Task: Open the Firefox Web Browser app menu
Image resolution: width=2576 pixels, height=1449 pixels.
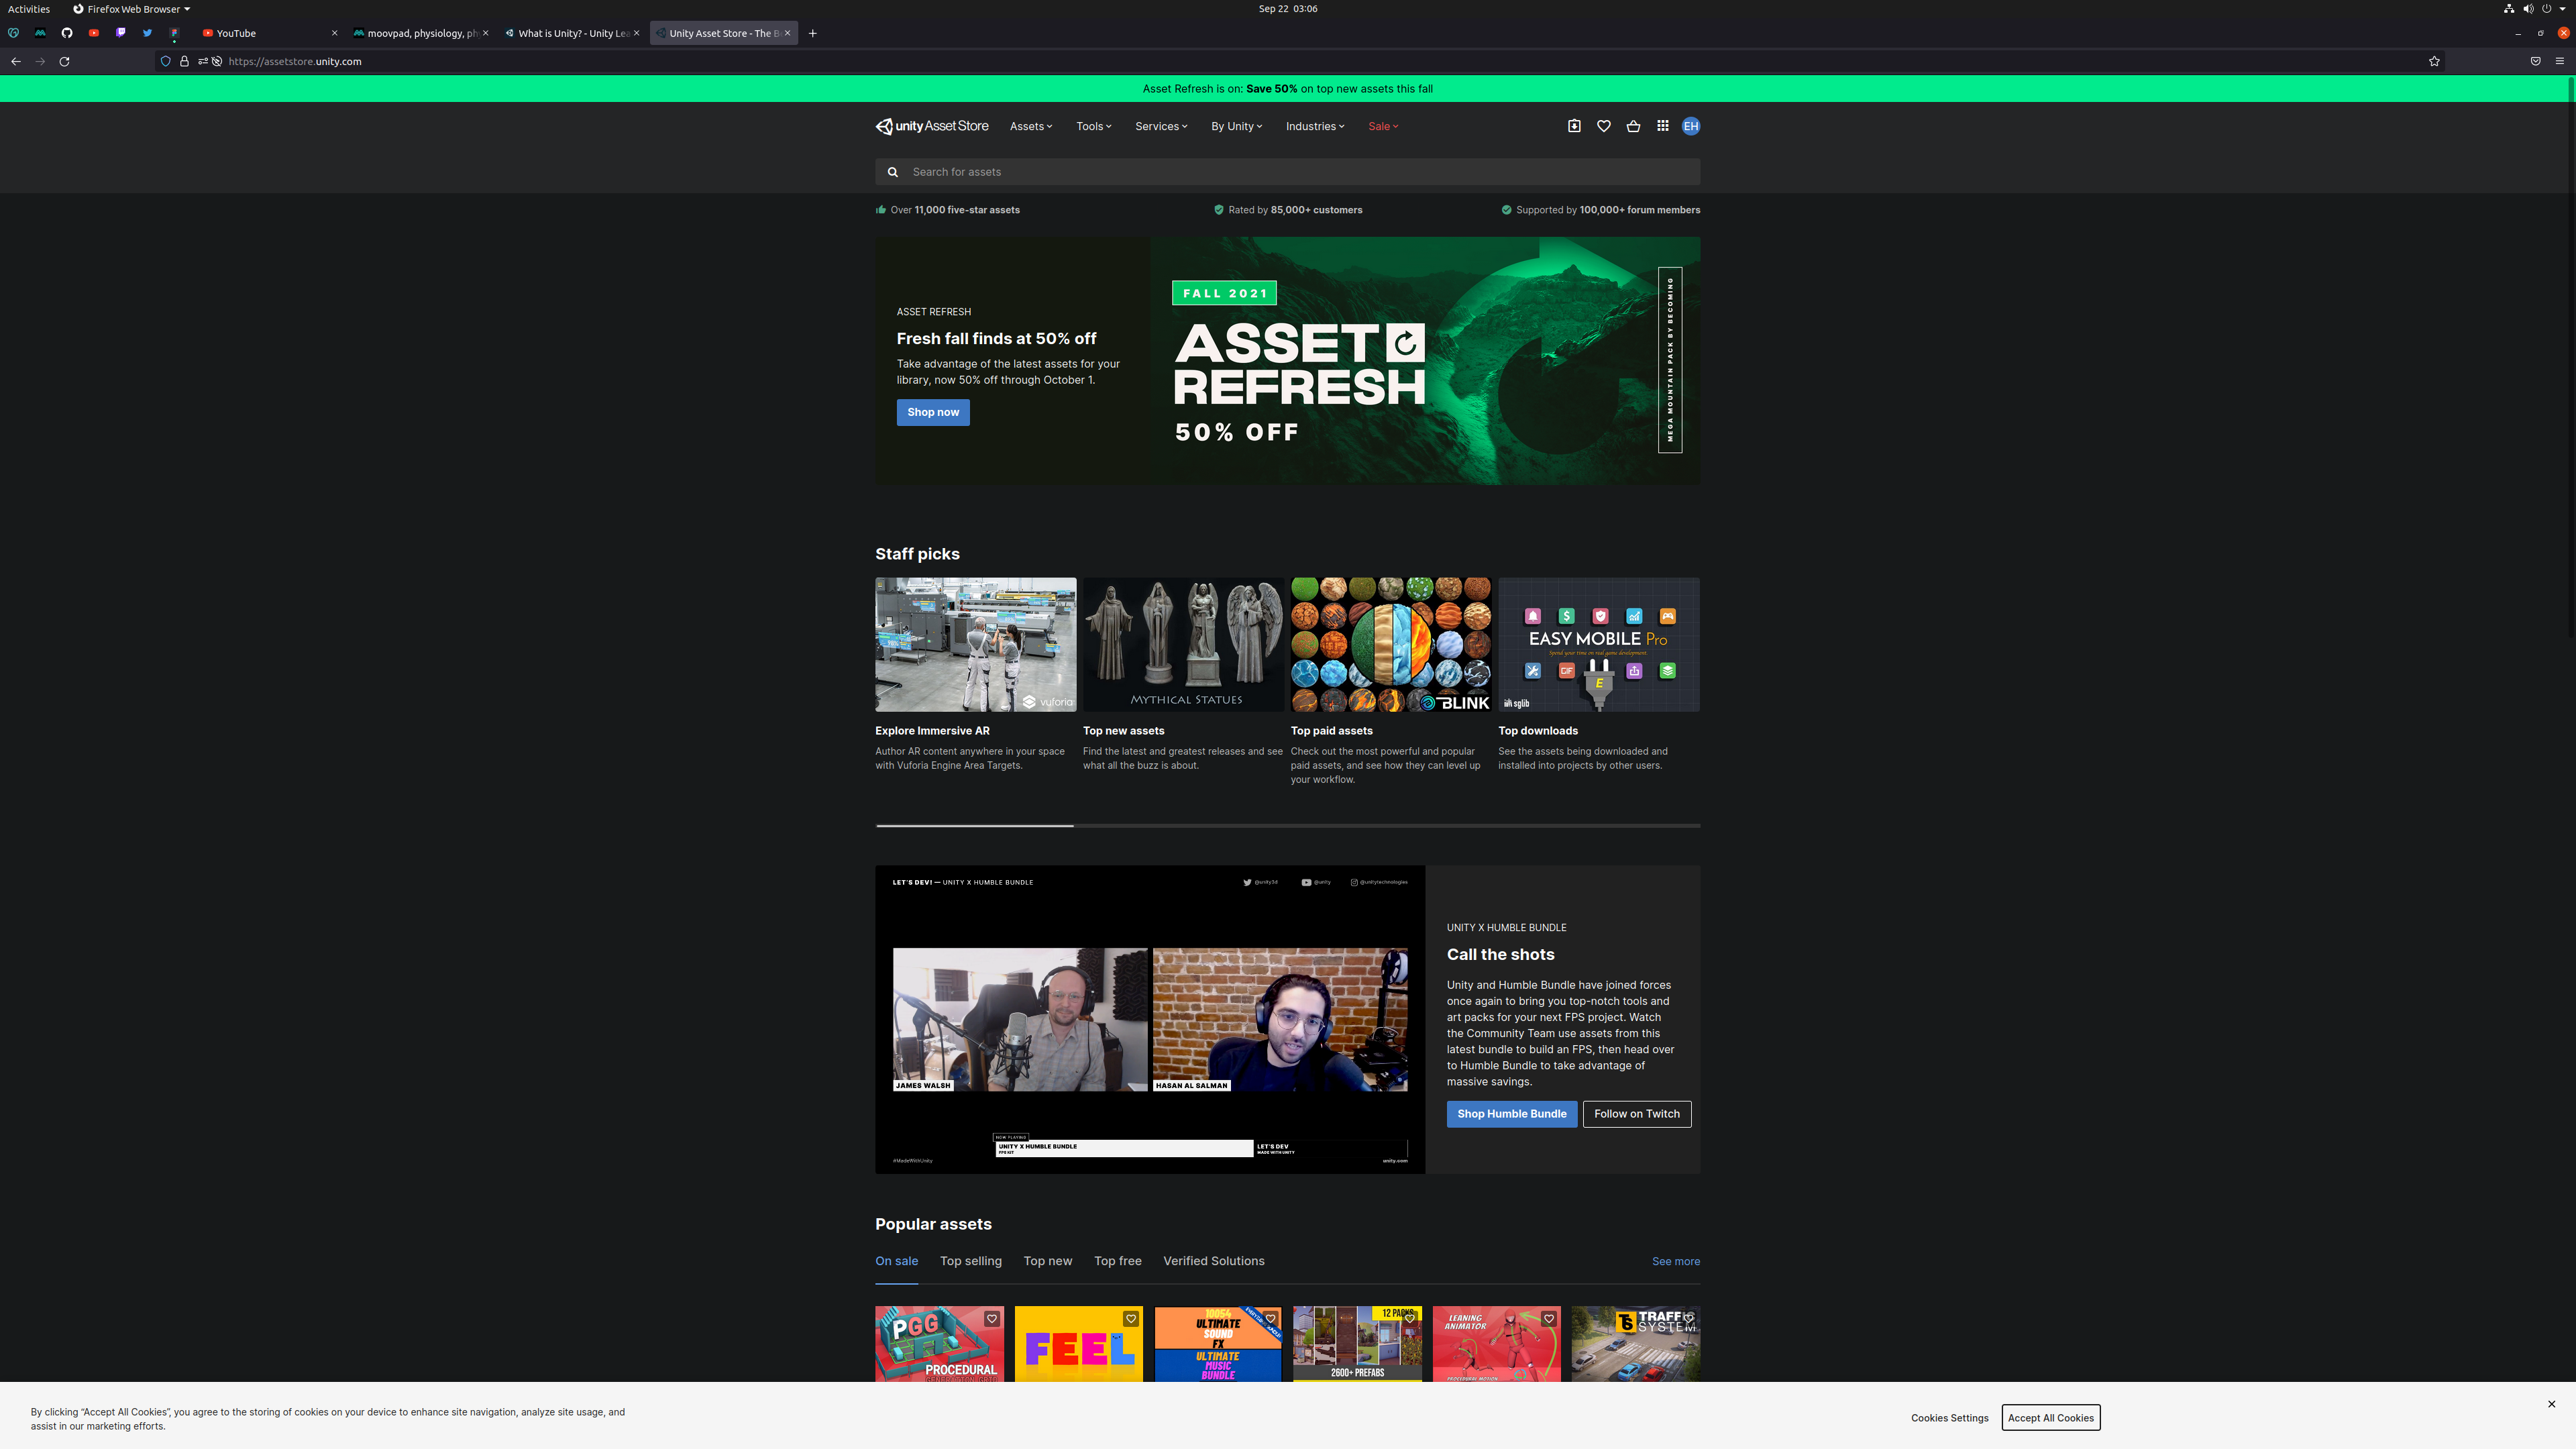Action: coord(131,9)
